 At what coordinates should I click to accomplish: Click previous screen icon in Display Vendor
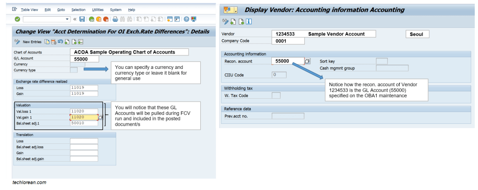pos(233,21)
